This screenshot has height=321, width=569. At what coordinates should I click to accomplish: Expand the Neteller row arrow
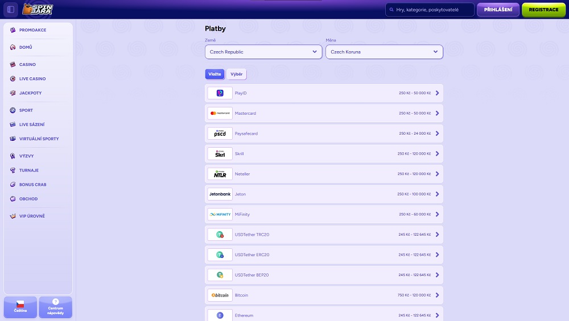pos(437,174)
